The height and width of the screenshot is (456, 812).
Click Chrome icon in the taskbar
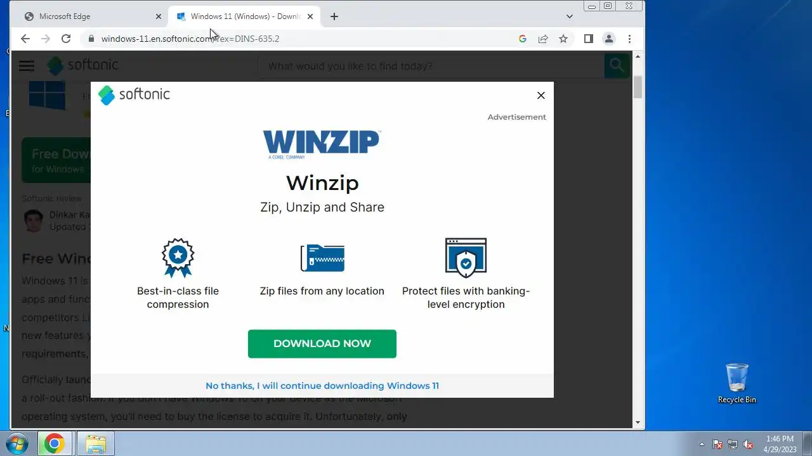point(54,443)
